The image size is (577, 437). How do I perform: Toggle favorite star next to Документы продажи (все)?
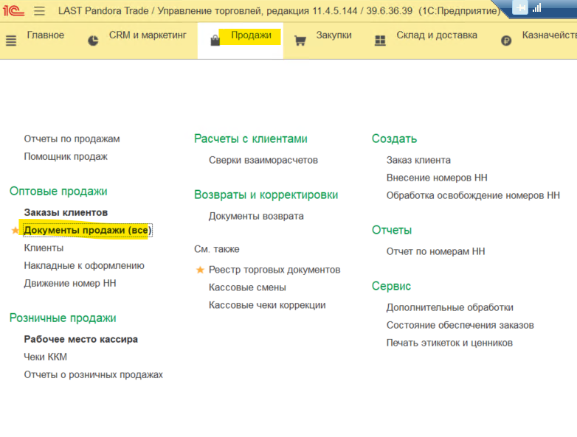click(15, 231)
